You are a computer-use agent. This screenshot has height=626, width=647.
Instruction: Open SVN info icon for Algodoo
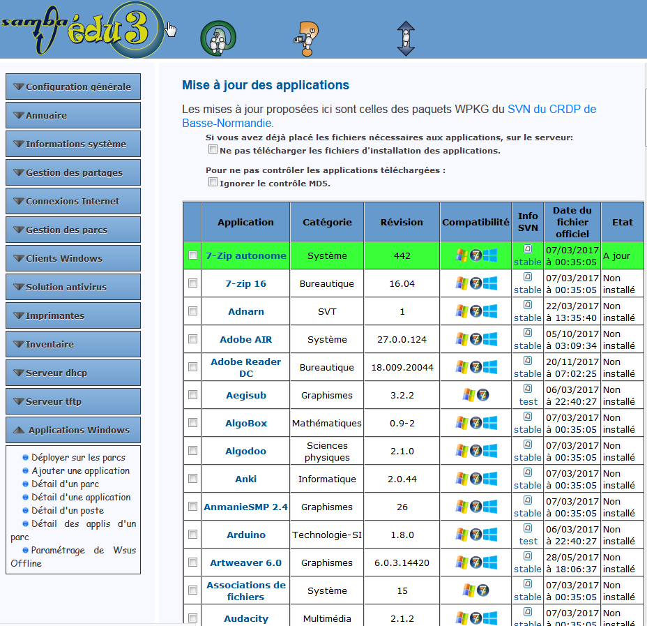[x=528, y=445]
